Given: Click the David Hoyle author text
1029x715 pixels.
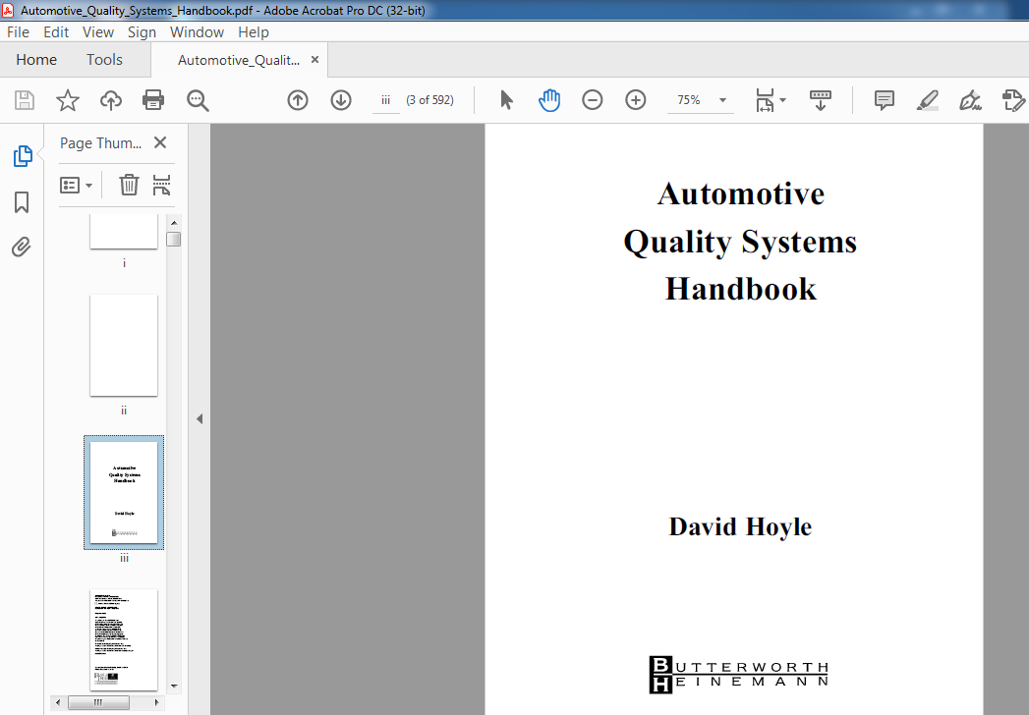Looking at the screenshot, I should (740, 526).
